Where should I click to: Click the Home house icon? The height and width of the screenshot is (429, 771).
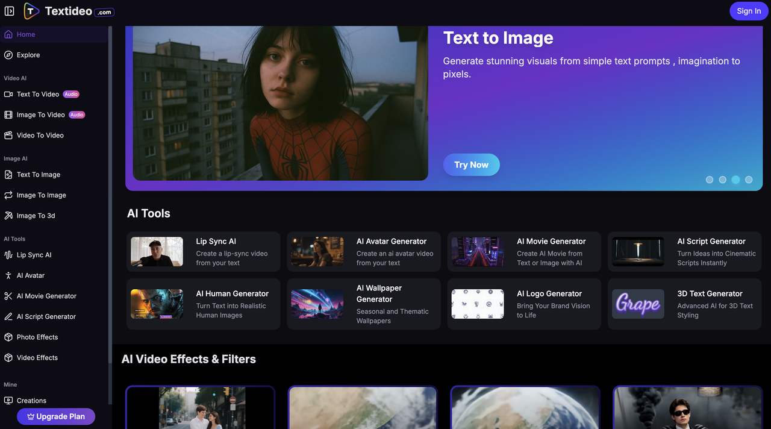coord(8,34)
